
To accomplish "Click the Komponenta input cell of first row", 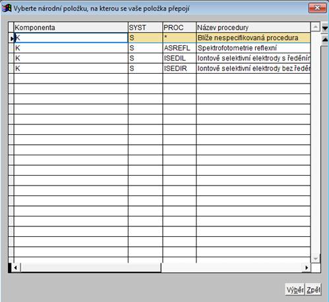I will (71, 38).
